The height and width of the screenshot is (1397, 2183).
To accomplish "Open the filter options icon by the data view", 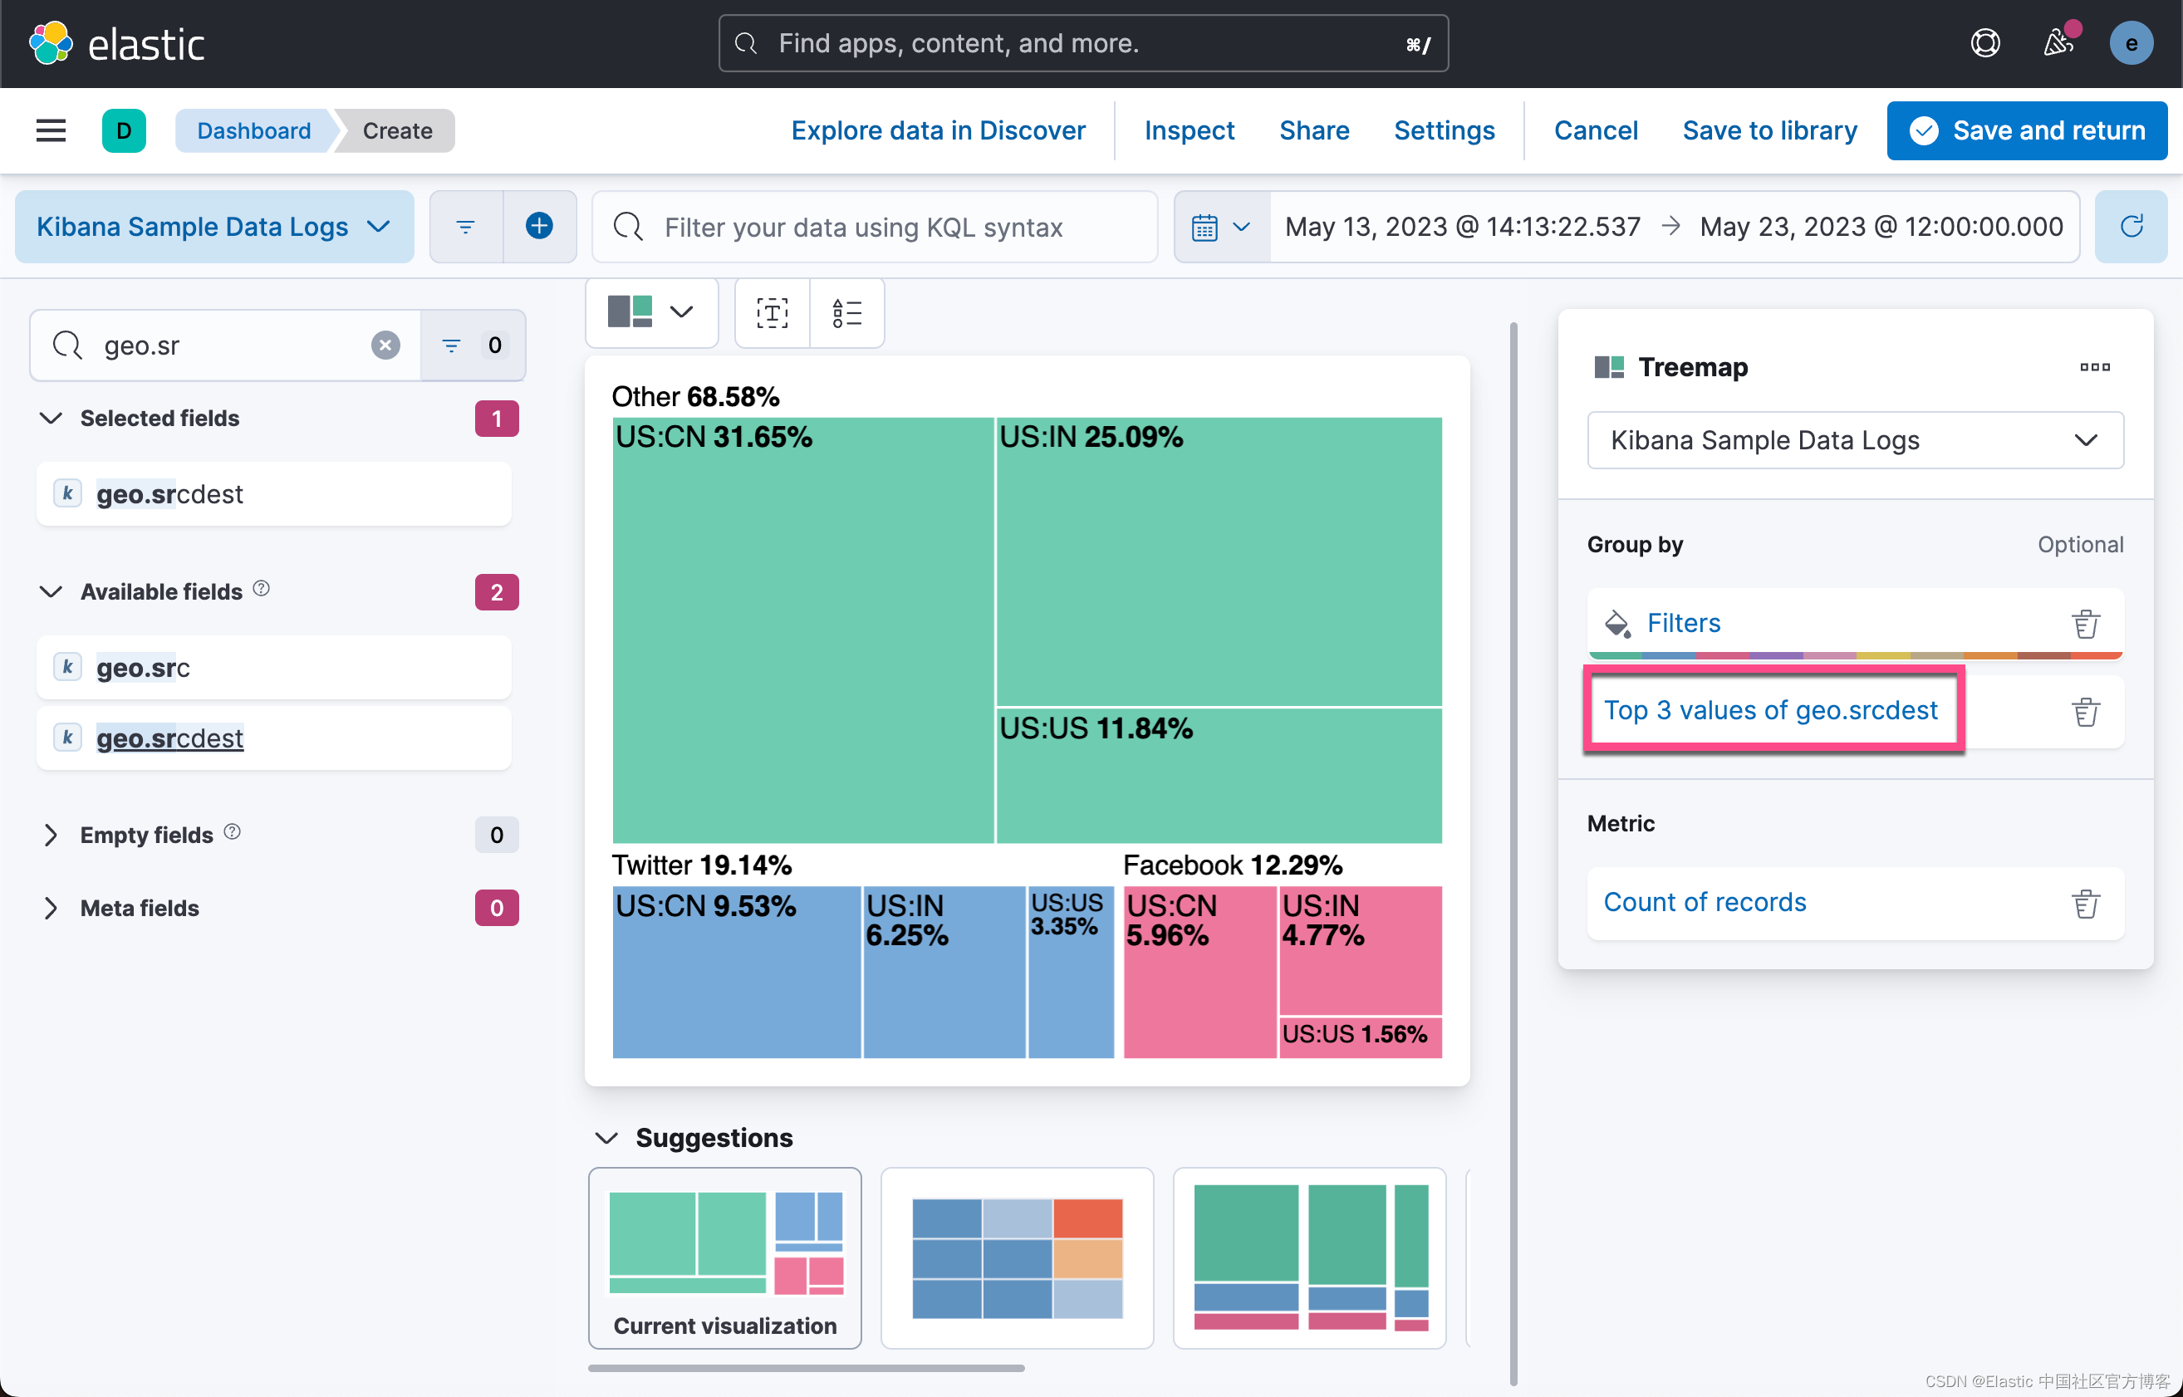I will 466,227.
